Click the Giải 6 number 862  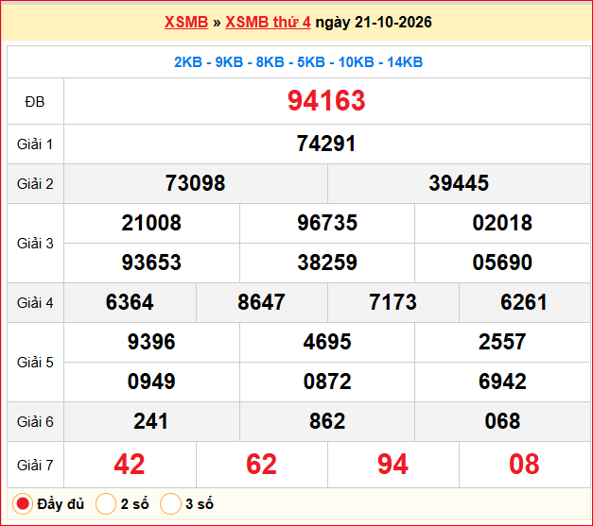click(327, 421)
